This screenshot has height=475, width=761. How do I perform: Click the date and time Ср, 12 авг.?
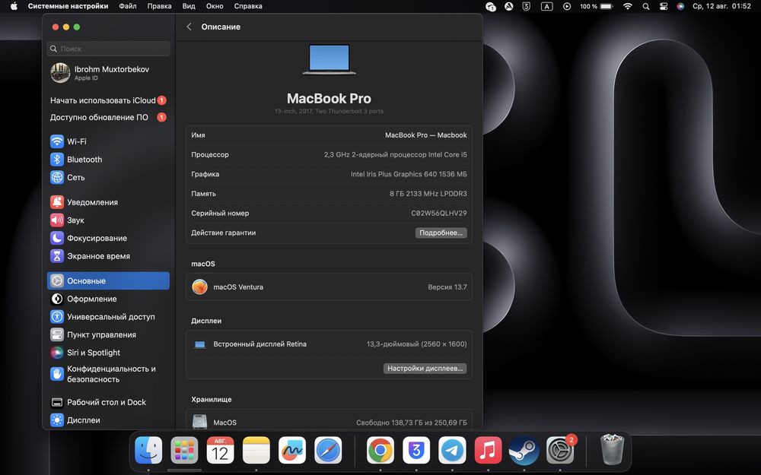tap(721, 6)
